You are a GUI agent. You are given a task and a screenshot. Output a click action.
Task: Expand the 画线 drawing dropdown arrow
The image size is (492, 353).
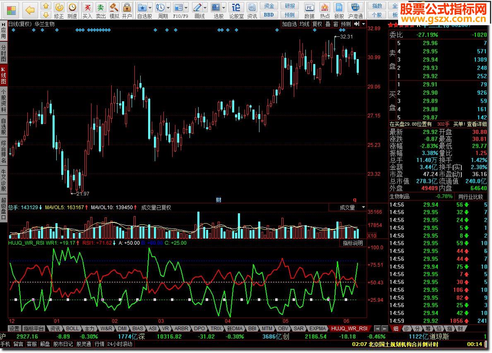(205, 7)
